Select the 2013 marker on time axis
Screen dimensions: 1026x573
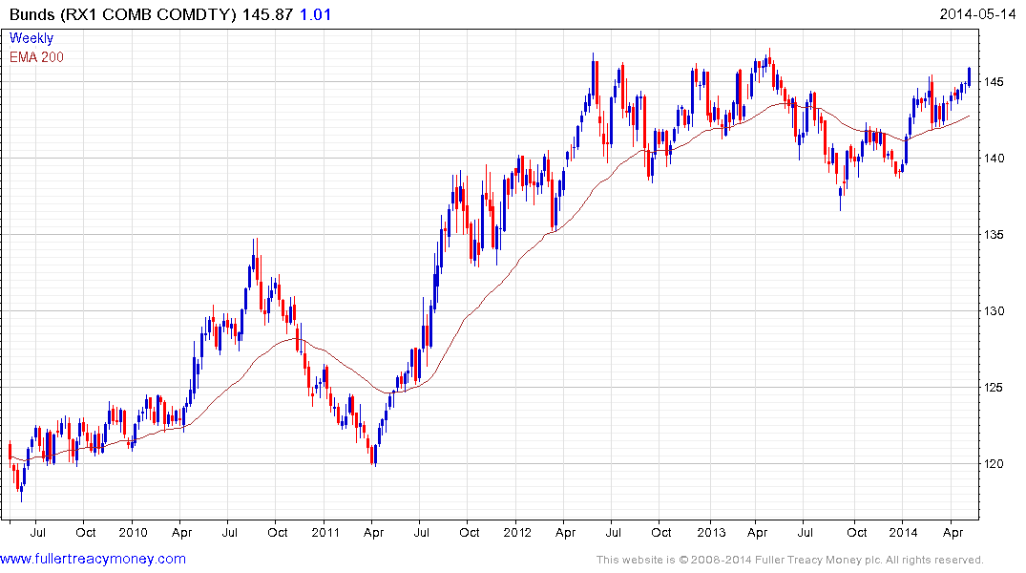[710, 532]
